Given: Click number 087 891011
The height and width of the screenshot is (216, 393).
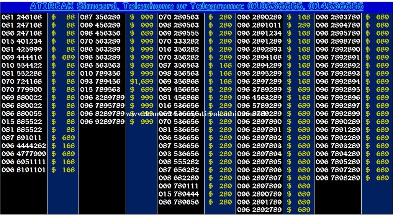Looking at the screenshot, I should pyautogui.click(x=22, y=137).
